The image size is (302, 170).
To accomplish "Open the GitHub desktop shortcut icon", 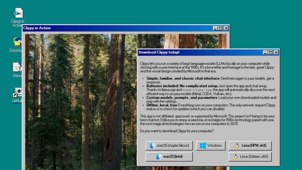I will click(17, 95).
